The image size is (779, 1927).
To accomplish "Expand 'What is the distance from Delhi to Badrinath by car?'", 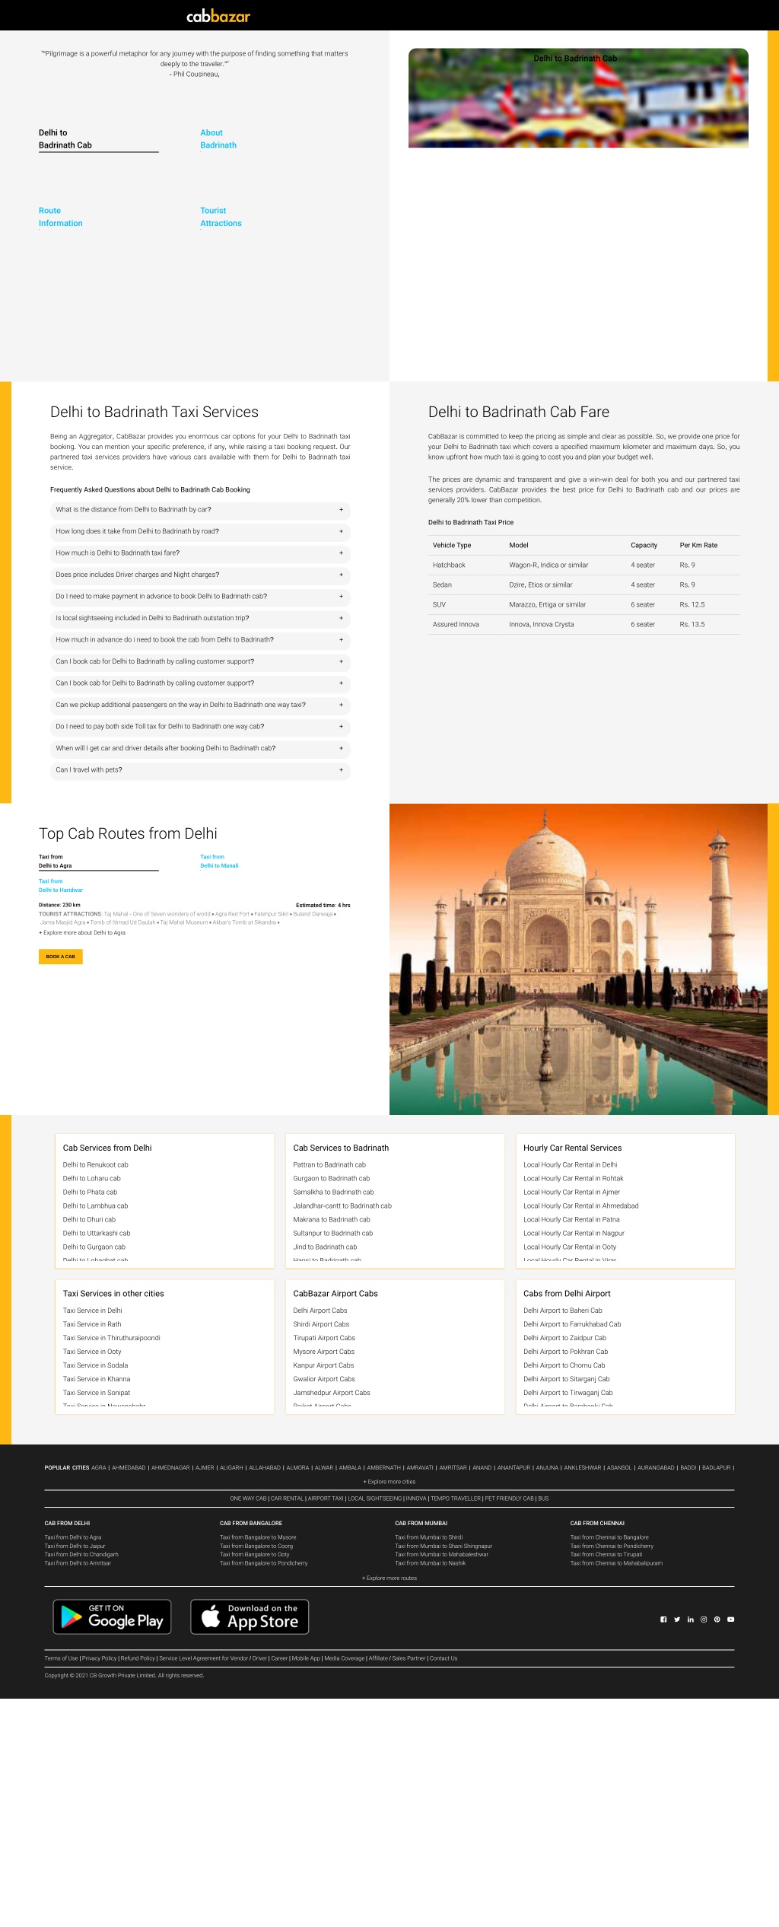I will tap(200, 510).
